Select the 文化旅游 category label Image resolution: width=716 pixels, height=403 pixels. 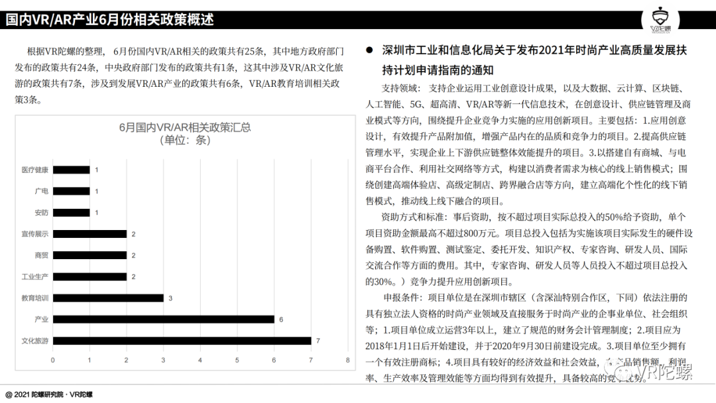[34, 341]
